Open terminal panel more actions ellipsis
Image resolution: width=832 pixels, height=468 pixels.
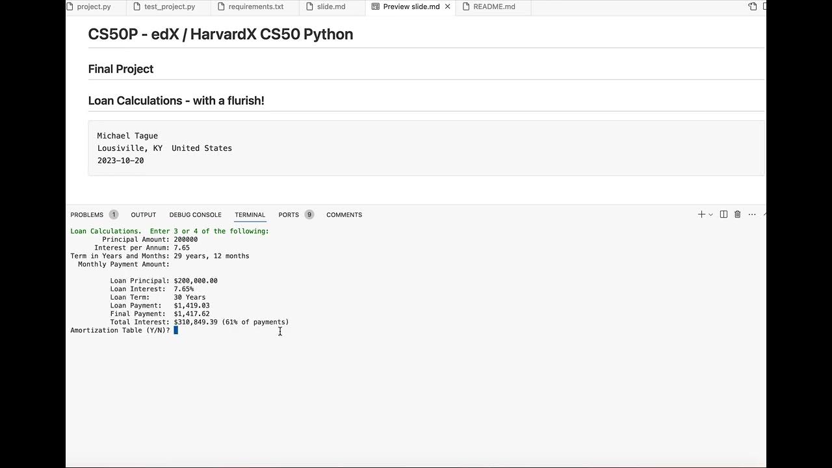tap(752, 214)
